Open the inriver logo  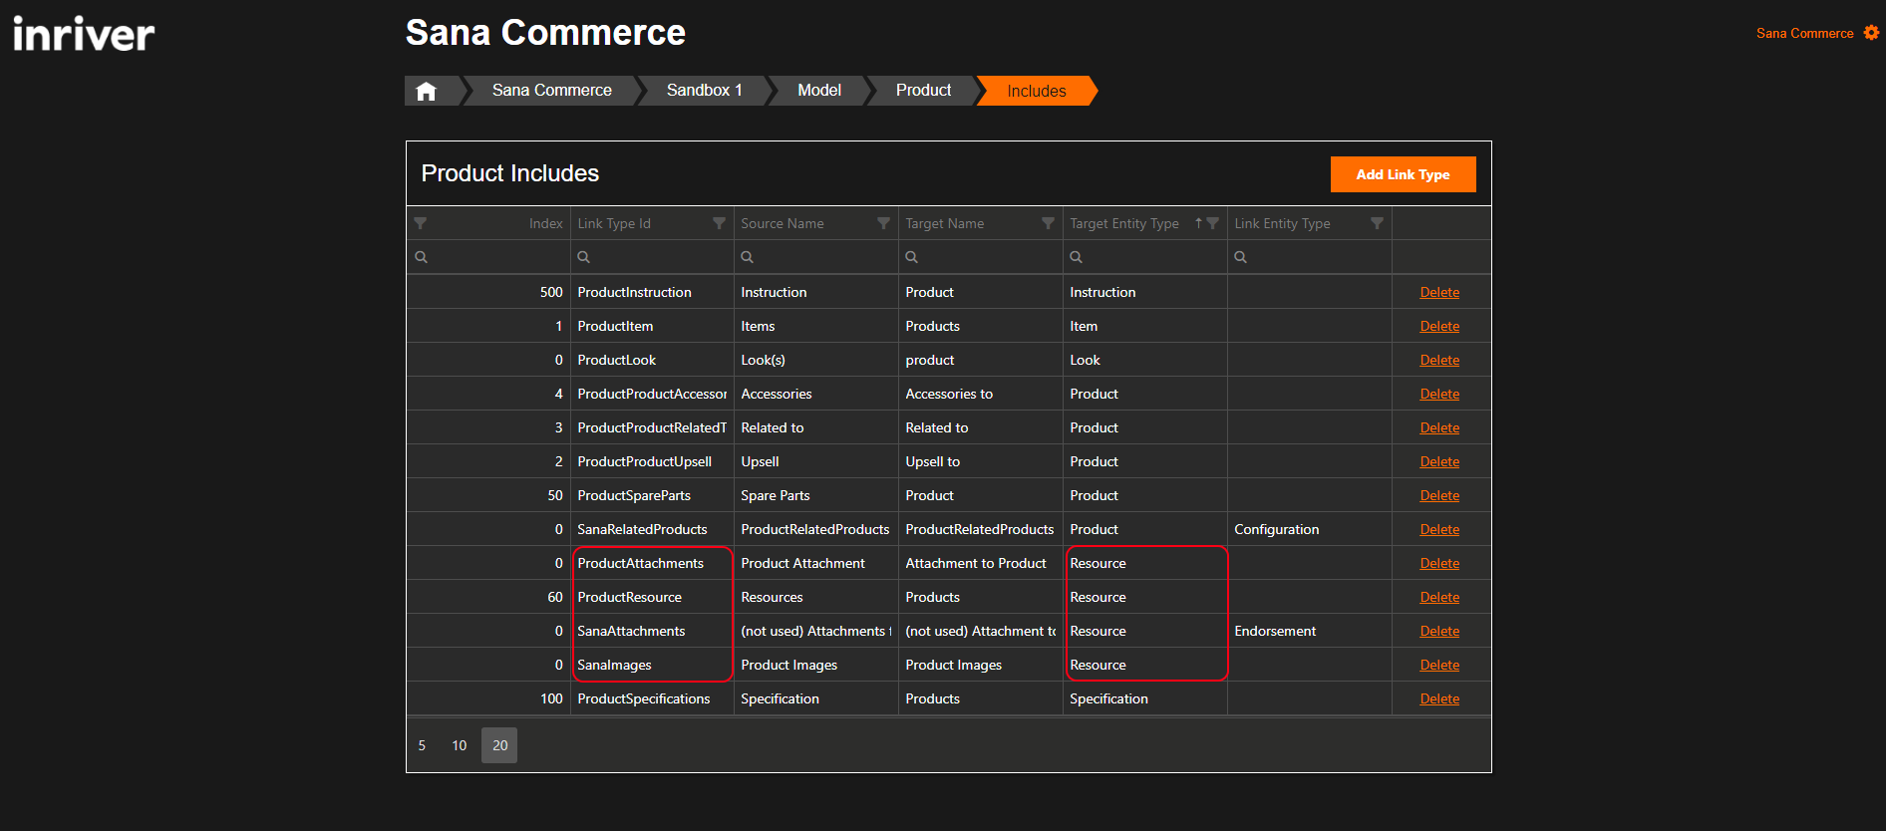(84, 34)
